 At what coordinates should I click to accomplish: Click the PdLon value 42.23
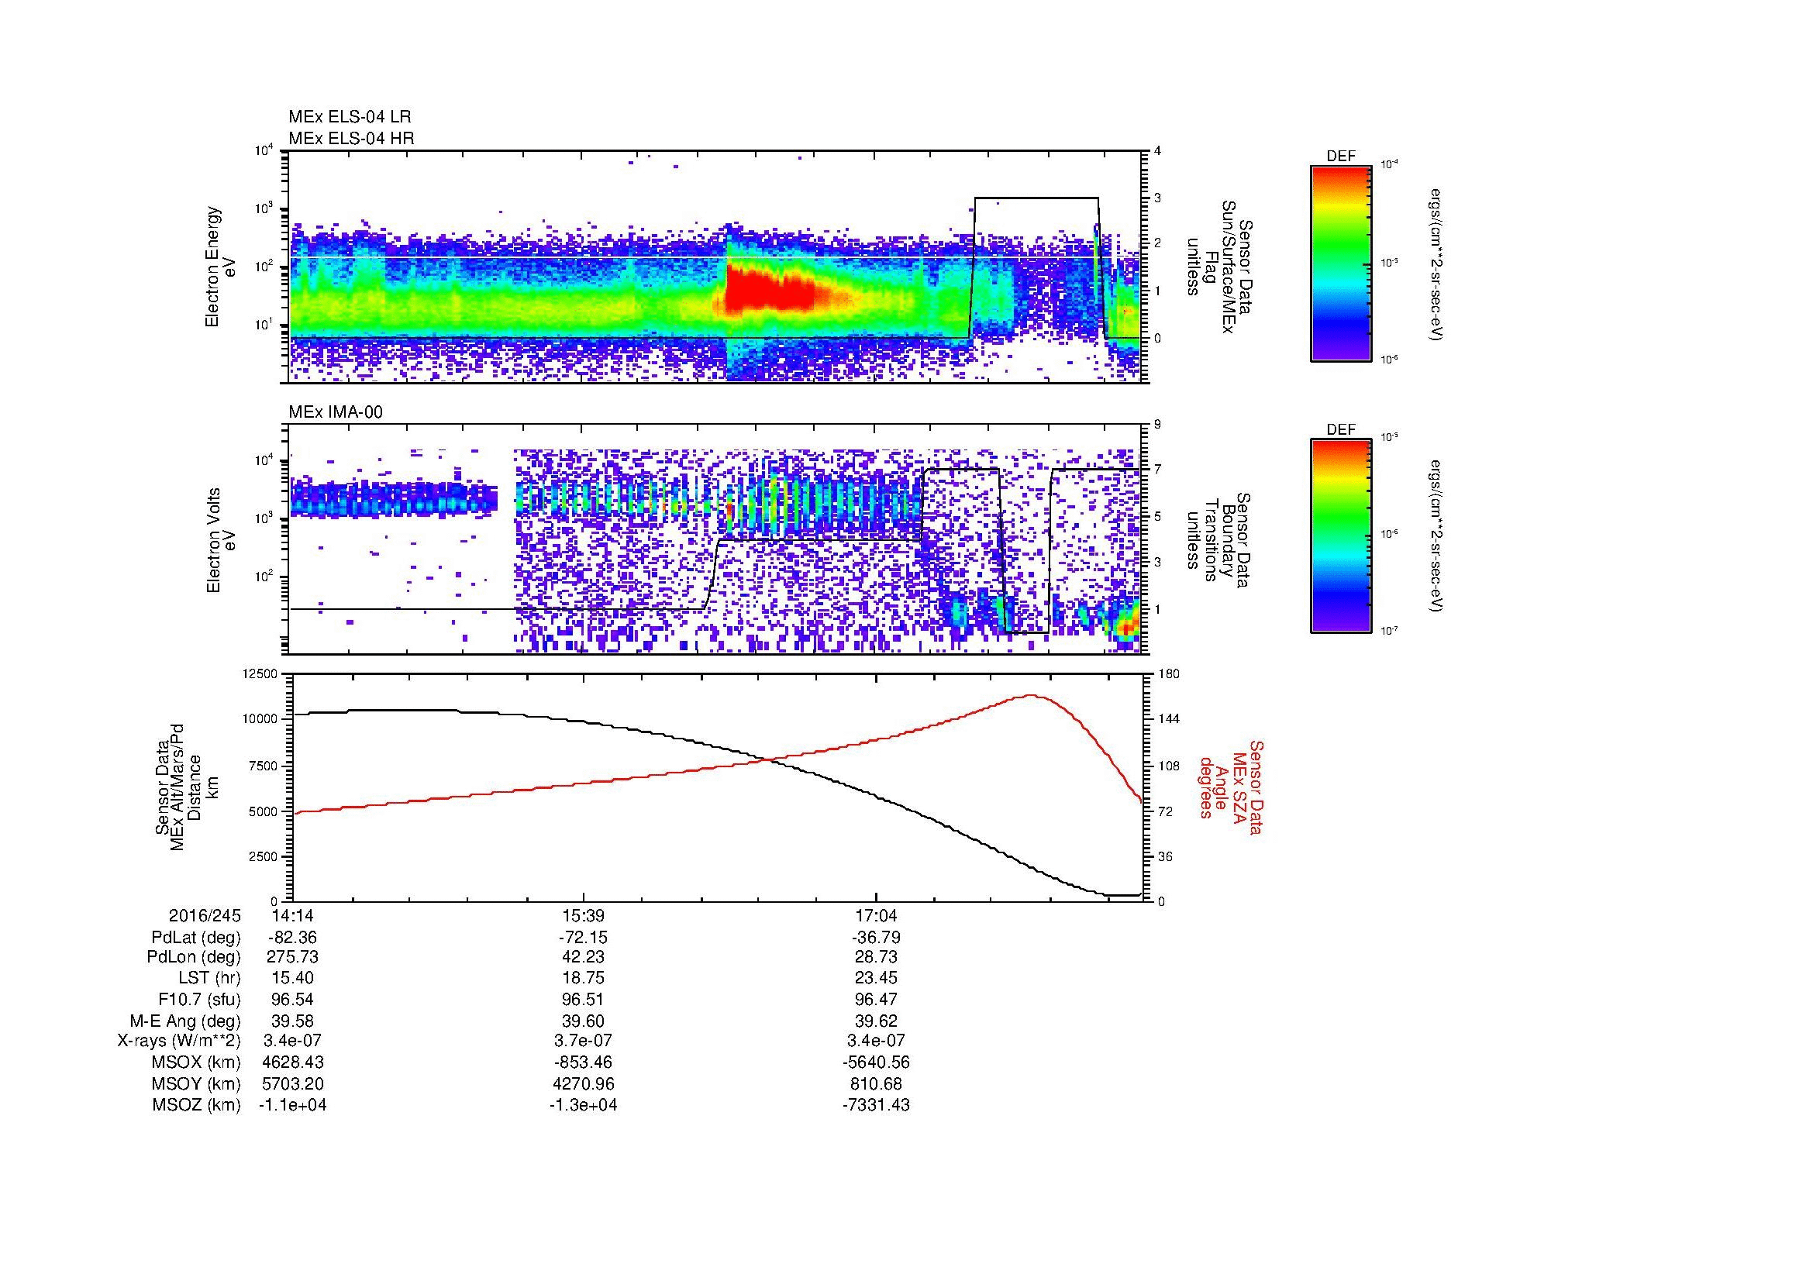point(584,957)
